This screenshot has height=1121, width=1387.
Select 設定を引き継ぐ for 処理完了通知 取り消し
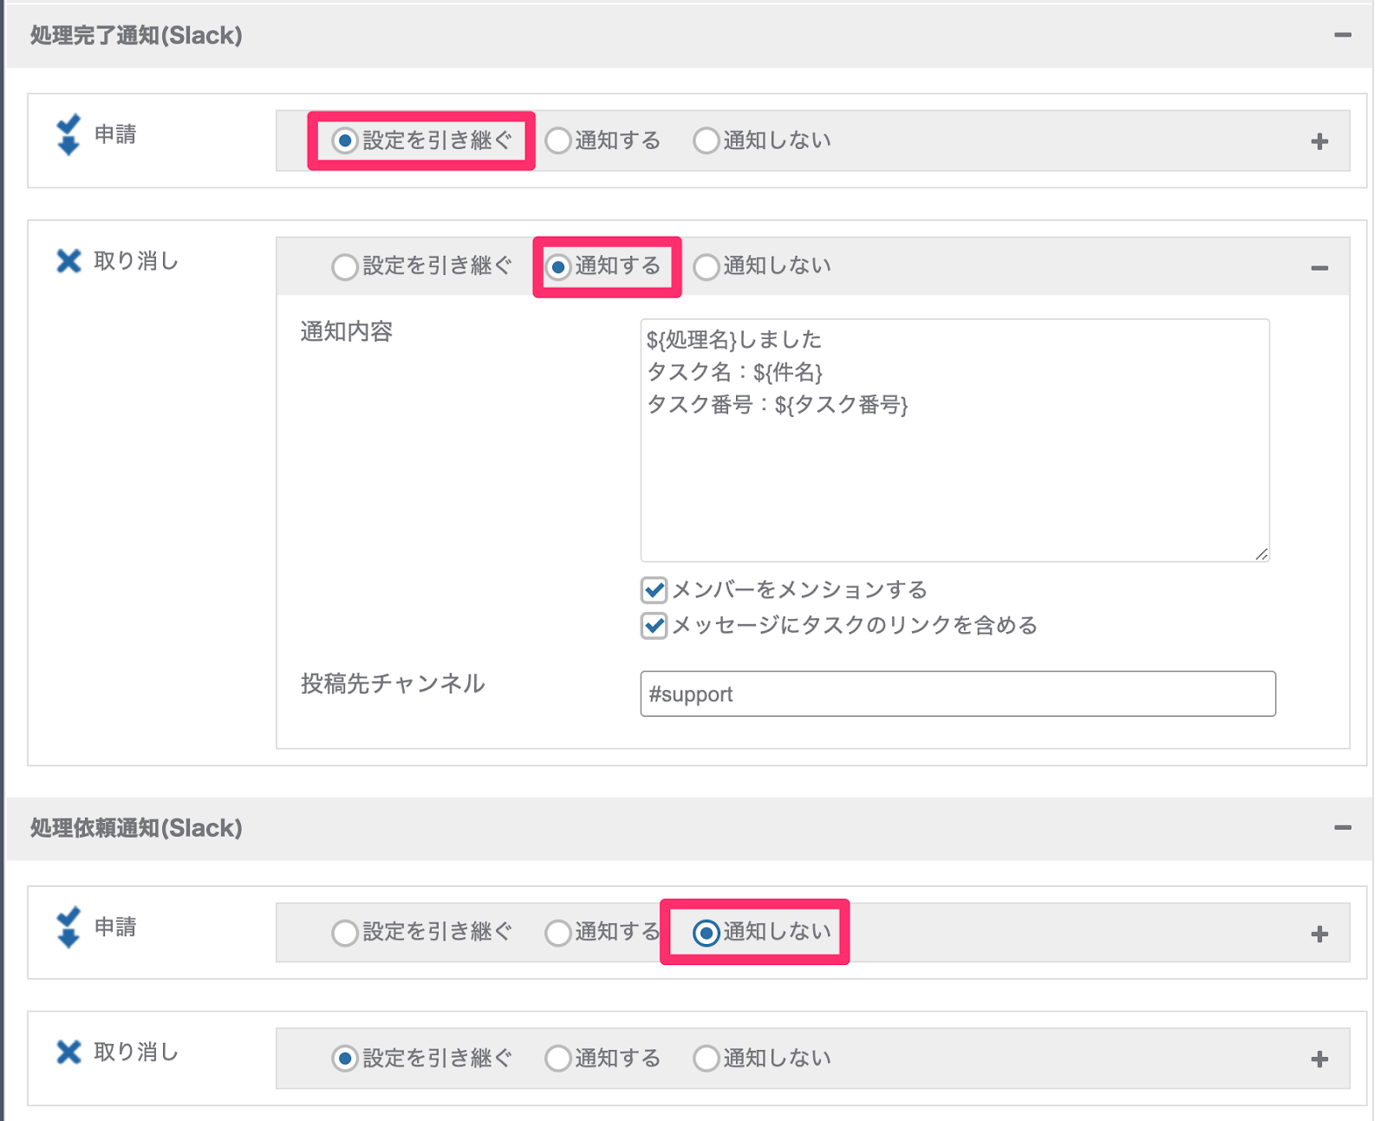(345, 267)
